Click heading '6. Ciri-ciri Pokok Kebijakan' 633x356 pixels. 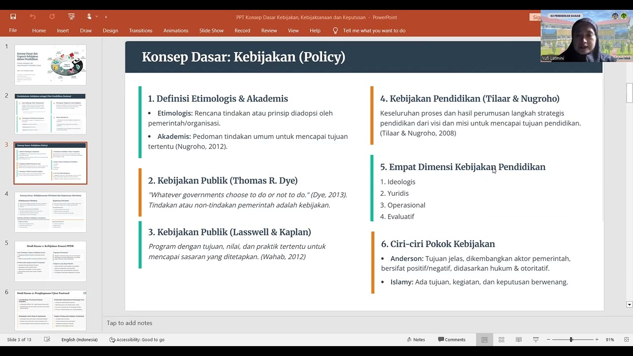[x=438, y=244]
